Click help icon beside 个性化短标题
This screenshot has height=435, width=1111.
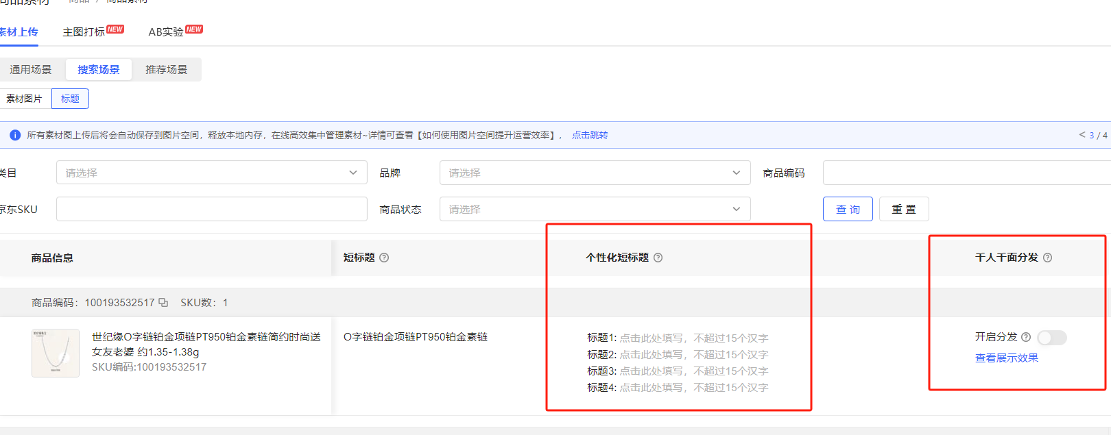pyautogui.click(x=658, y=258)
